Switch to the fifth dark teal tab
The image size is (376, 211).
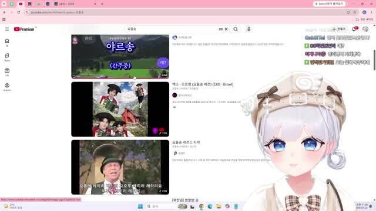[x=48, y=4]
